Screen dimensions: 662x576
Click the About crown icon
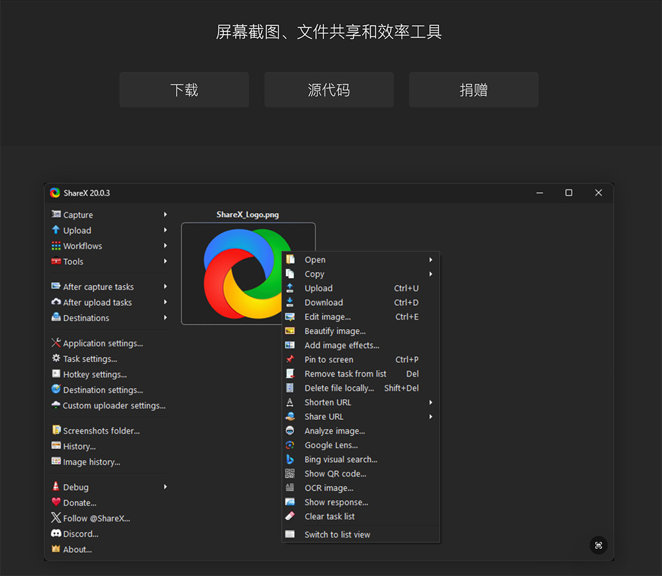coord(56,549)
